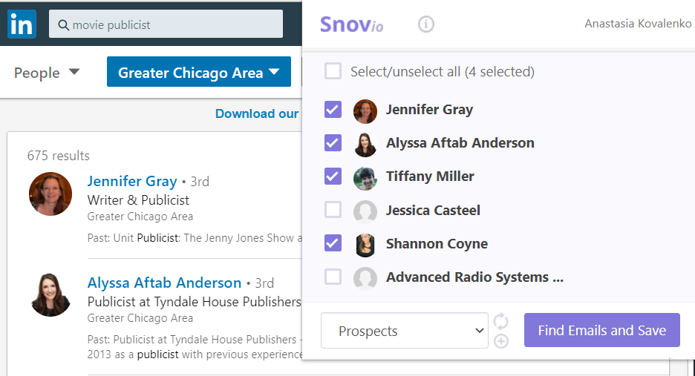Open the People filter dropdown
The image size is (695, 376).
47,72
